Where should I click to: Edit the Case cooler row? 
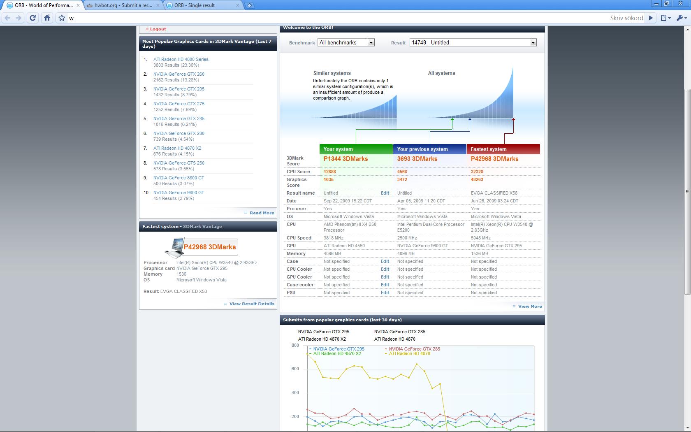pyautogui.click(x=385, y=285)
